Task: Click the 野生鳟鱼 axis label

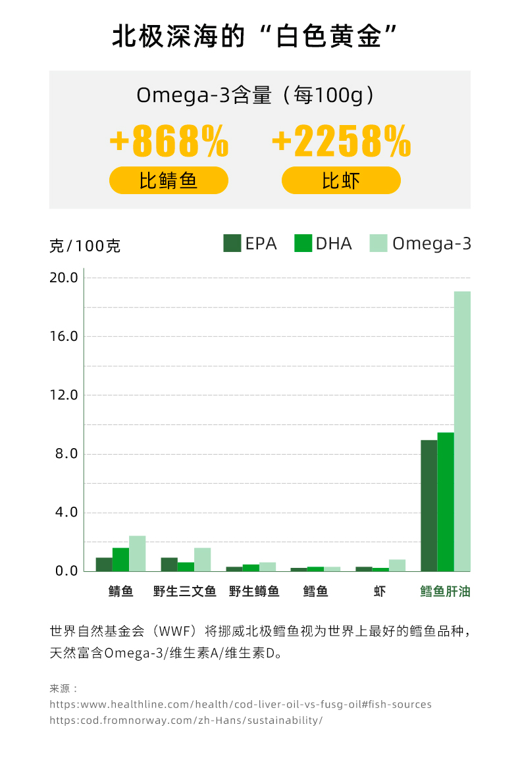Action: tap(254, 592)
